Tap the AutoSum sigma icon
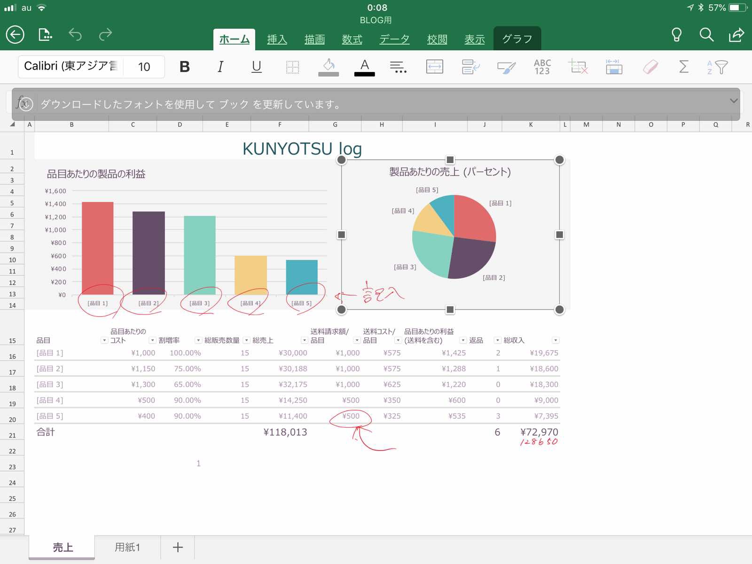 click(x=684, y=67)
